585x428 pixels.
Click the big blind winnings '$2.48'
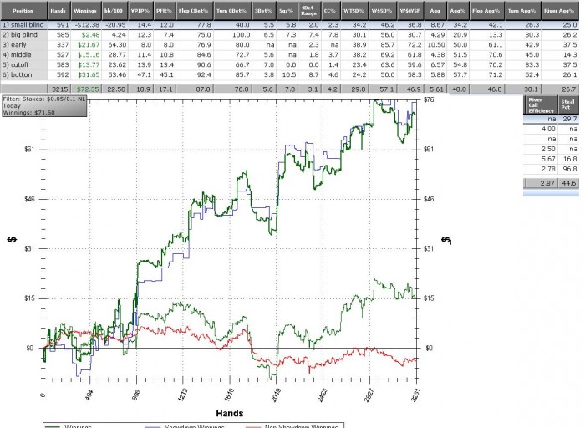(x=89, y=35)
